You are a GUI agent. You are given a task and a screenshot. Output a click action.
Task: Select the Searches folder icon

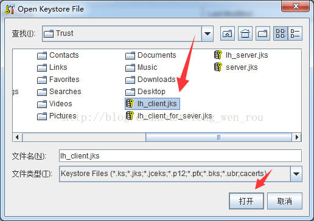(42, 92)
